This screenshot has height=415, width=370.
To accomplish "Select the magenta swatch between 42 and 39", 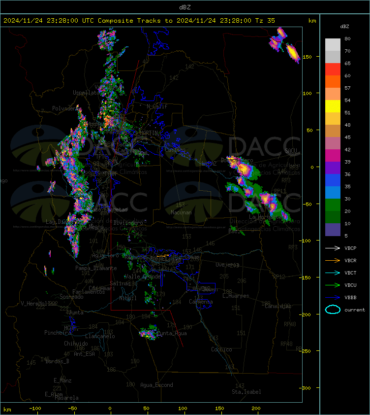I will click(x=333, y=156).
